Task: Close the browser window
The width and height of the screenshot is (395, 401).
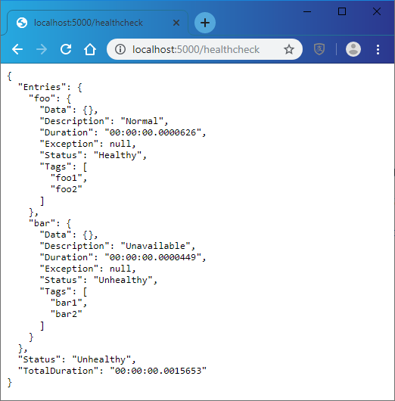Action: tap(377, 11)
